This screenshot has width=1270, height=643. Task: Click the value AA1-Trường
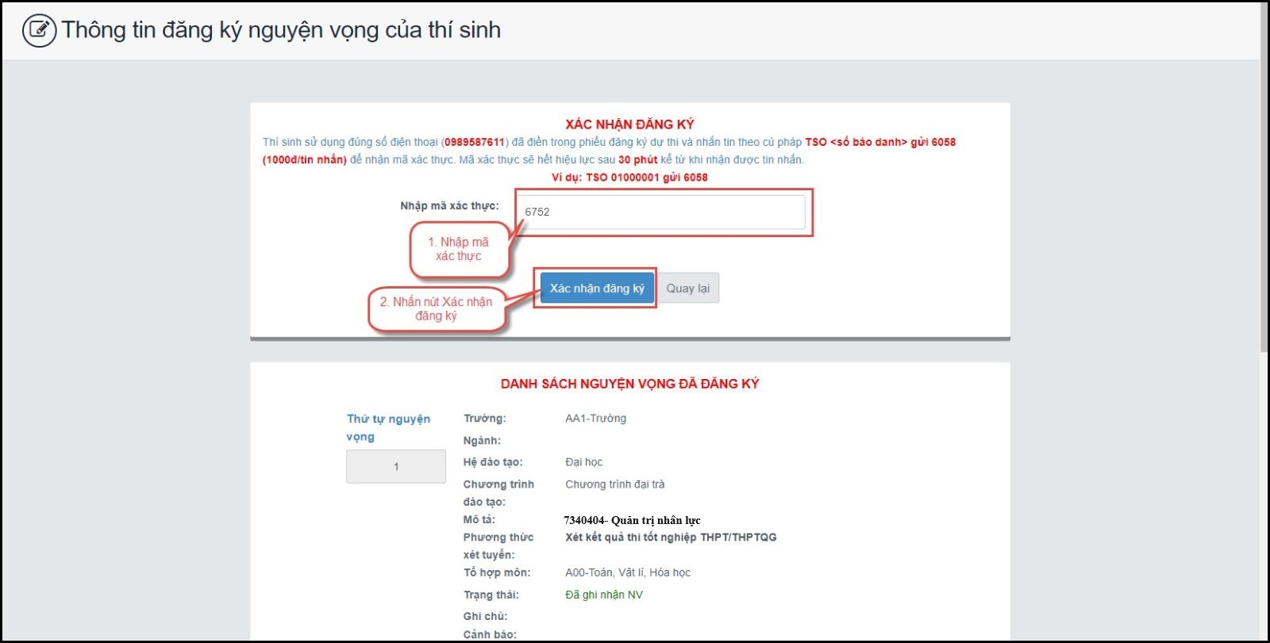click(x=595, y=419)
